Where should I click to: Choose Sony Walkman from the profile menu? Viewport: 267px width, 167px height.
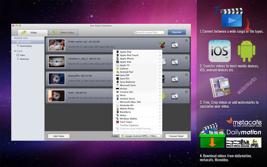pos(138,82)
